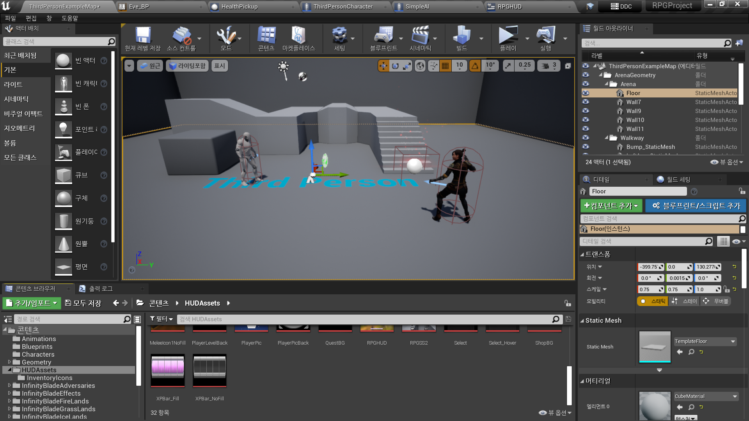Select the translate gizmo tool in viewport

pyautogui.click(x=383, y=66)
